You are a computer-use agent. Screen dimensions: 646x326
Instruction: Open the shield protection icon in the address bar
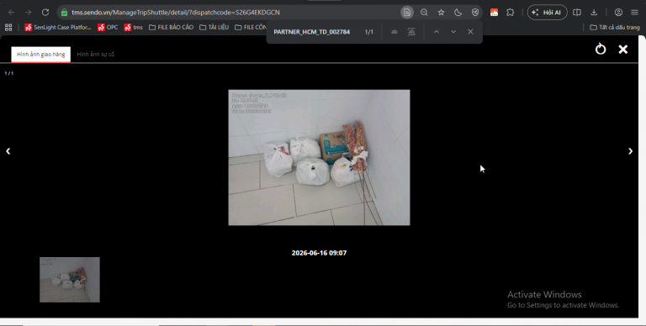pyautogui.click(x=475, y=13)
